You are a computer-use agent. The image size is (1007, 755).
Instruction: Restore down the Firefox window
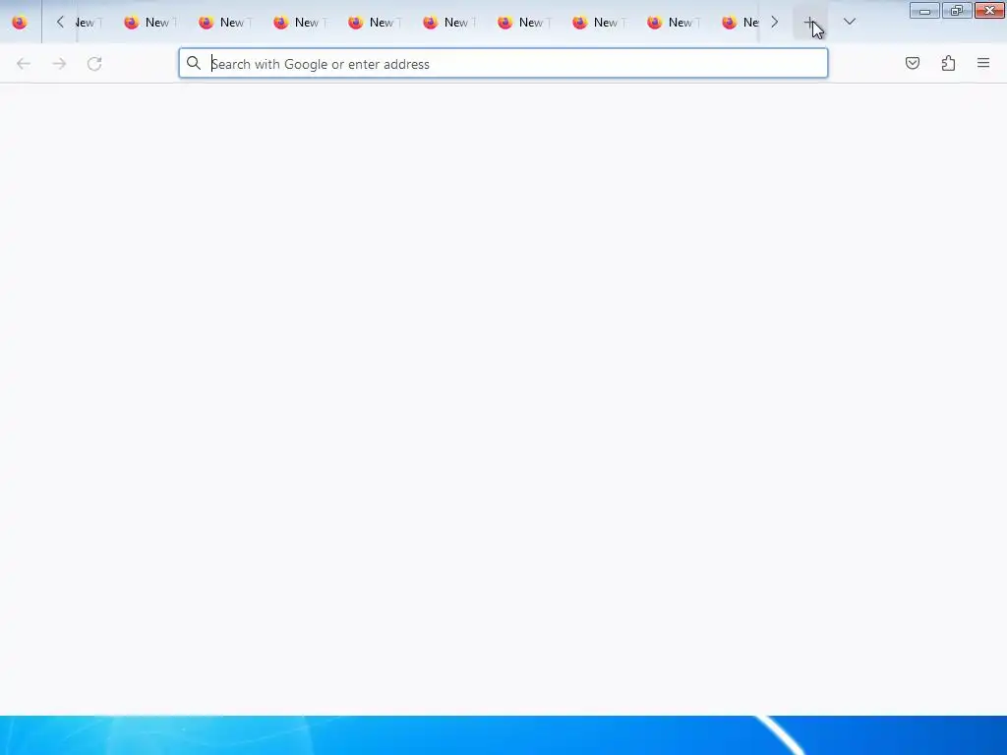(957, 11)
